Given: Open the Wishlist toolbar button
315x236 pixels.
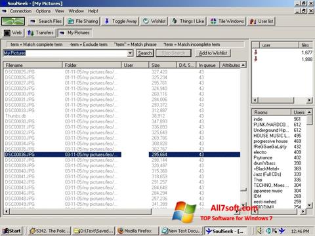Looking at the screenshot, I should click(x=154, y=21).
